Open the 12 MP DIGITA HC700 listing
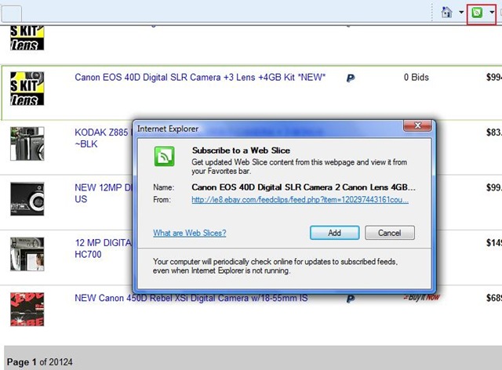Viewport: 502px width, 370px height. pos(103,248)
